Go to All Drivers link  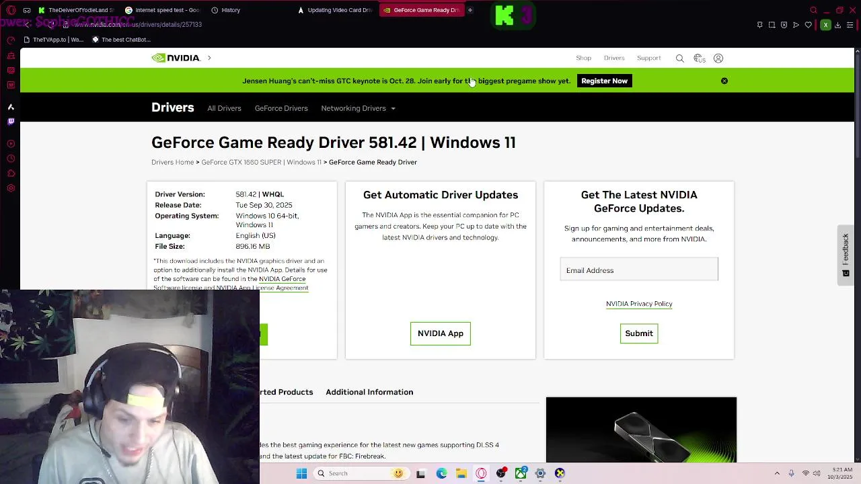pos(224,108)
